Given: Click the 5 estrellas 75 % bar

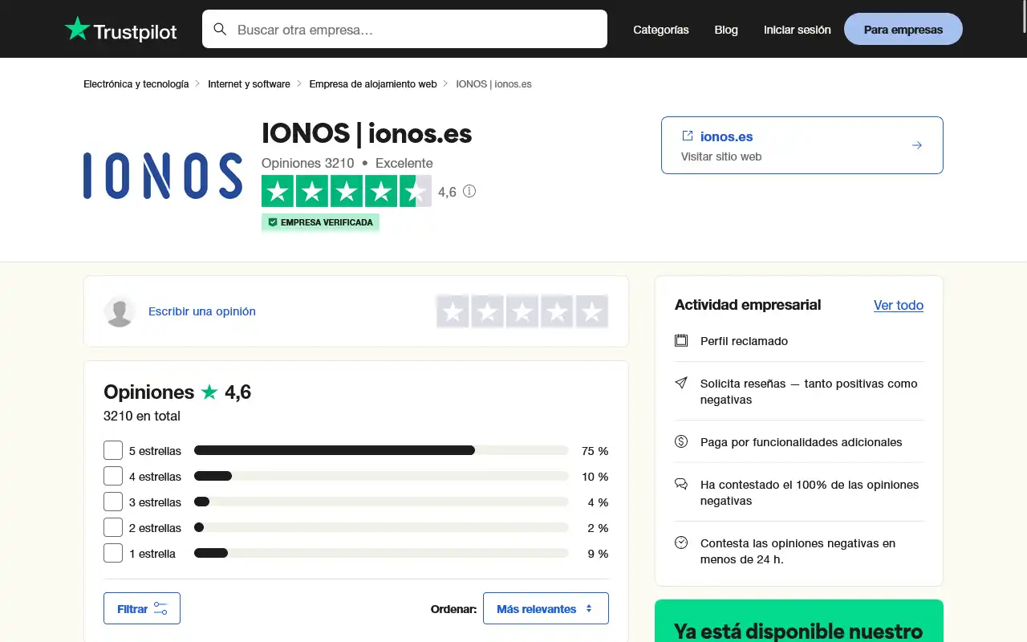Looking at the screenshot, I should [381, 450].
